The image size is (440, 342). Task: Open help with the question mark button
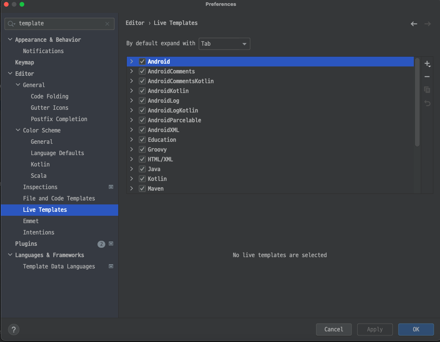click(13, 329)
